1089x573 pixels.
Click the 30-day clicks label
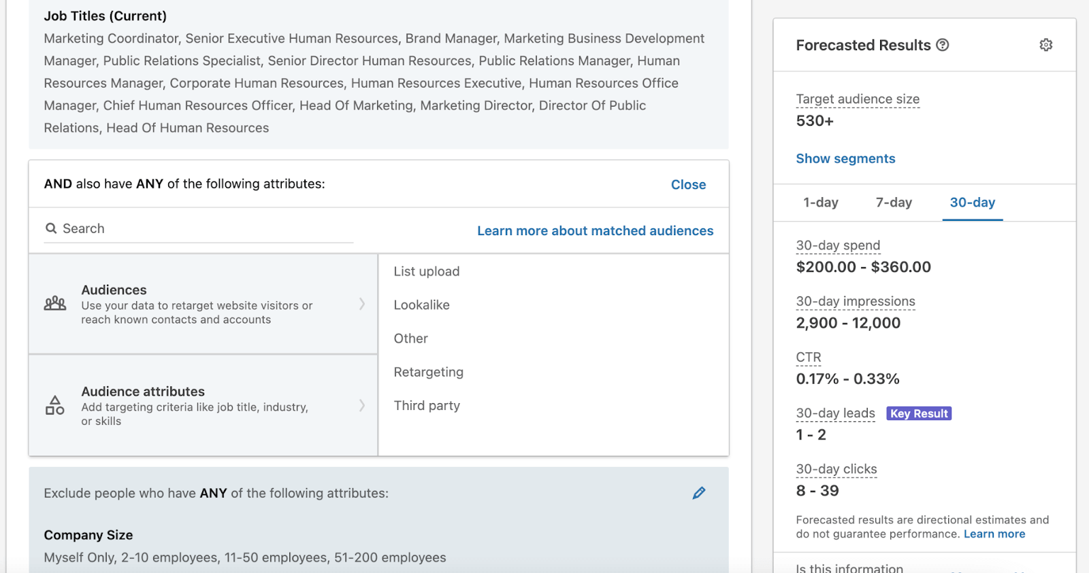point(836,469)
